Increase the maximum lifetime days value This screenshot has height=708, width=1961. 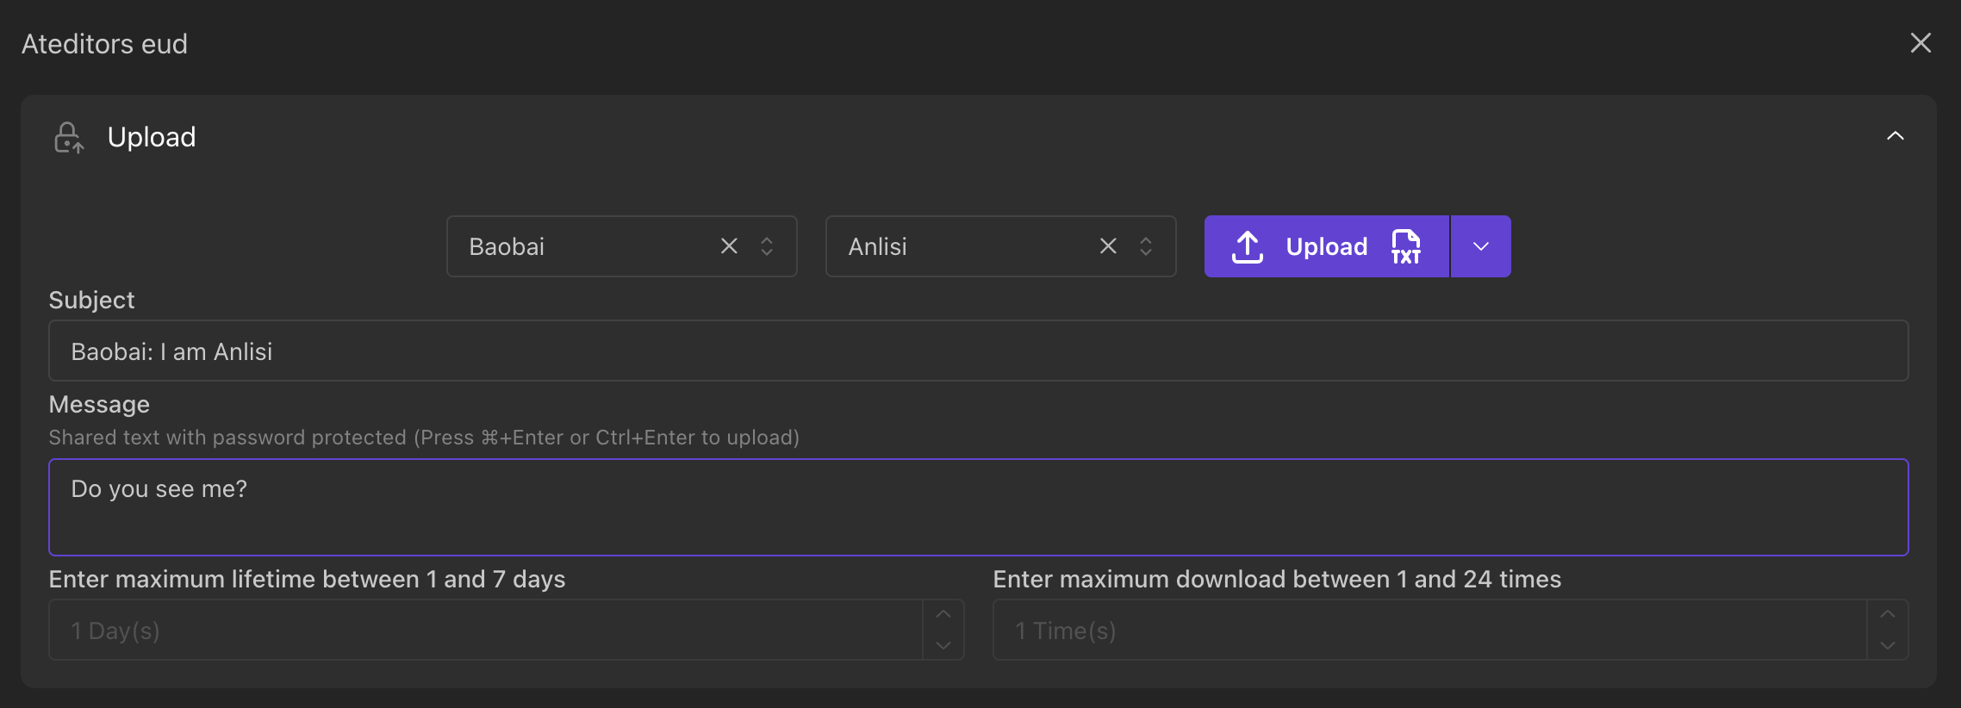[943, 614]
